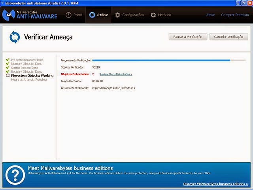Click the Configurações gear icon

[117, 15]
